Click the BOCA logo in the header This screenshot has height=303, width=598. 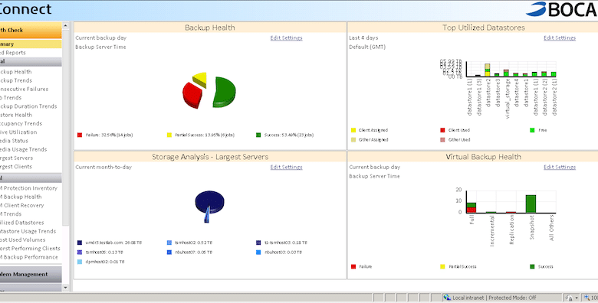[562, 9]
